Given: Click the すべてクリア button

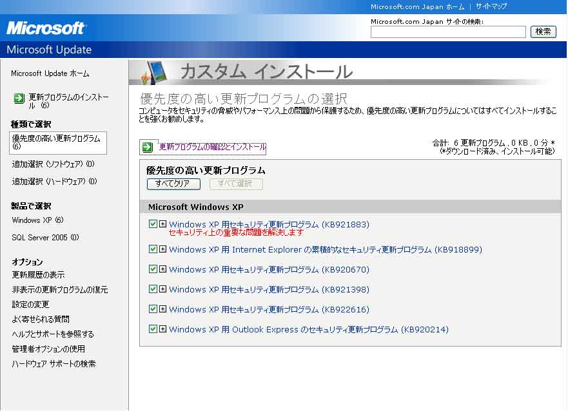Looking at the screenshot, I should [x=173, y=184].
